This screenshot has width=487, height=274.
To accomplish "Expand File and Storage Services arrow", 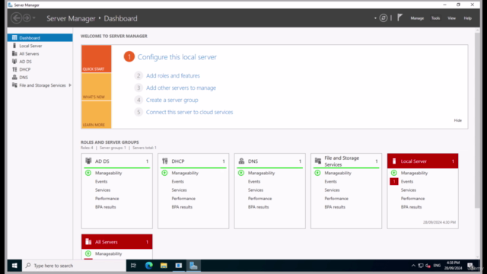I will point(70,85).
